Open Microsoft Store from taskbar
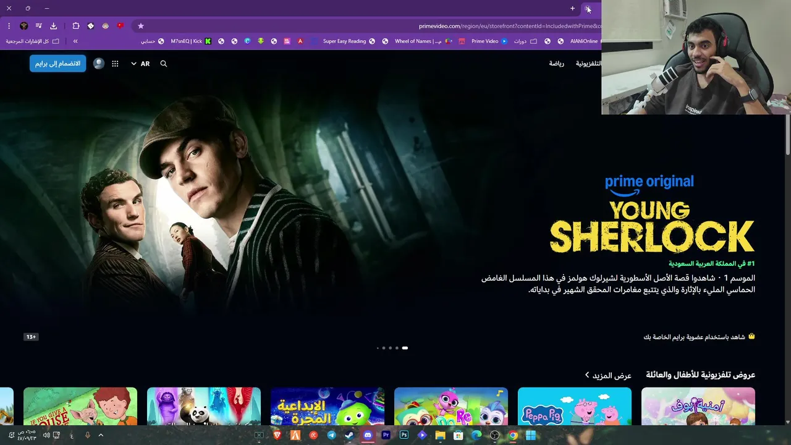Screen dimensions: 791x445 click(x=459, y=435)
